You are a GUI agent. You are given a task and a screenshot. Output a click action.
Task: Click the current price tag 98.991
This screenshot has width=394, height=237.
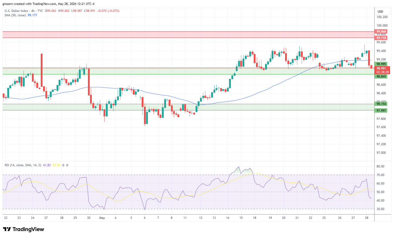(x=381, y=68)
